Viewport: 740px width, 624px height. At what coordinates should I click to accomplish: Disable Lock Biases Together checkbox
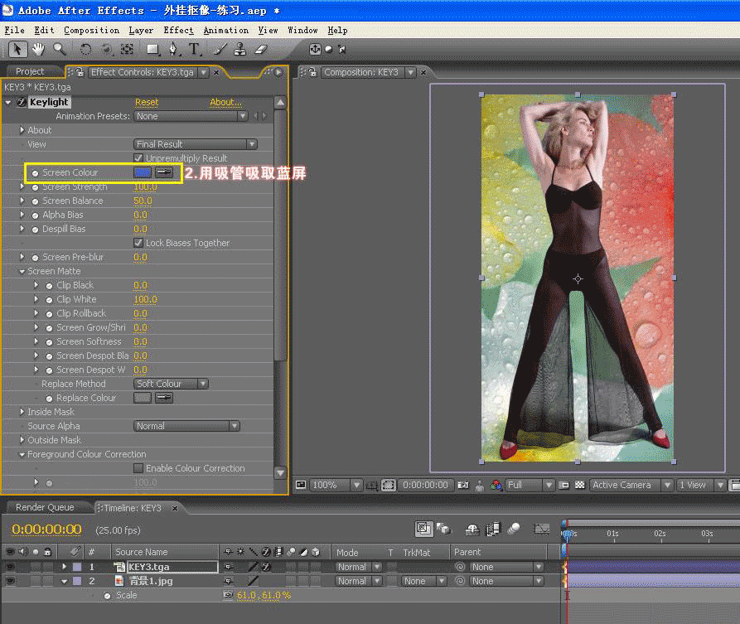click(138, 243)
